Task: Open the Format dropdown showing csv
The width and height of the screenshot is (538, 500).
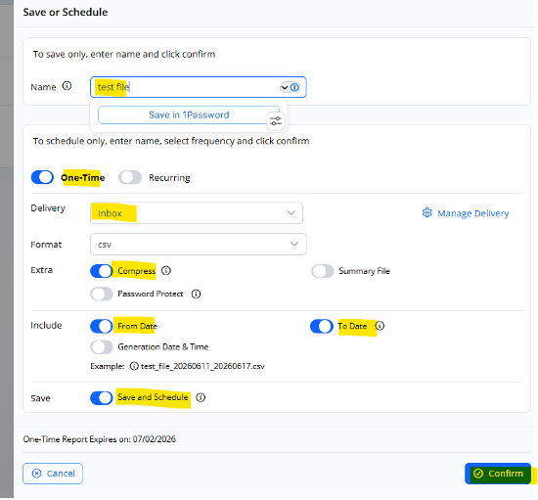Action: pos(199,245)
